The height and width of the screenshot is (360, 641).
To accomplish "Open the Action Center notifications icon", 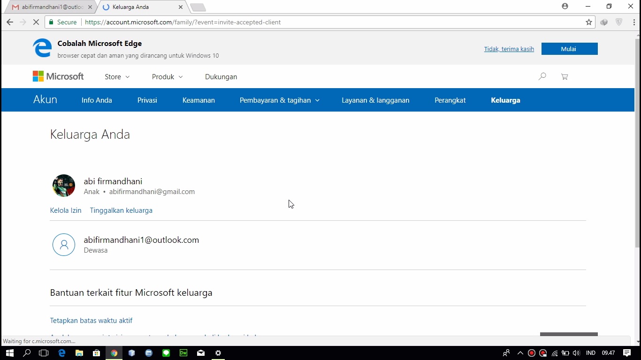I will 627,353.
